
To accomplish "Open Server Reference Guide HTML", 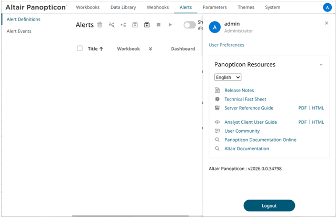I will click(x=318, y=108).
